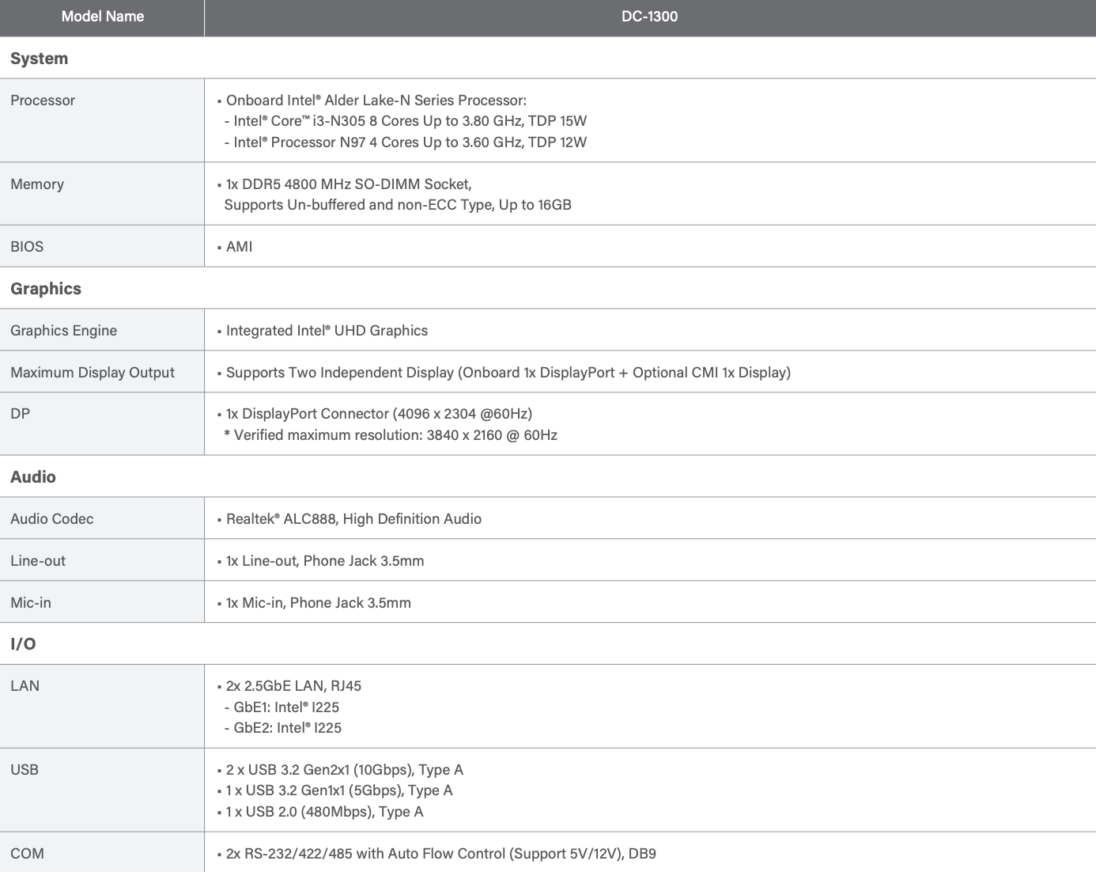Select the 'I/O' section heading

tap(23, 644)
